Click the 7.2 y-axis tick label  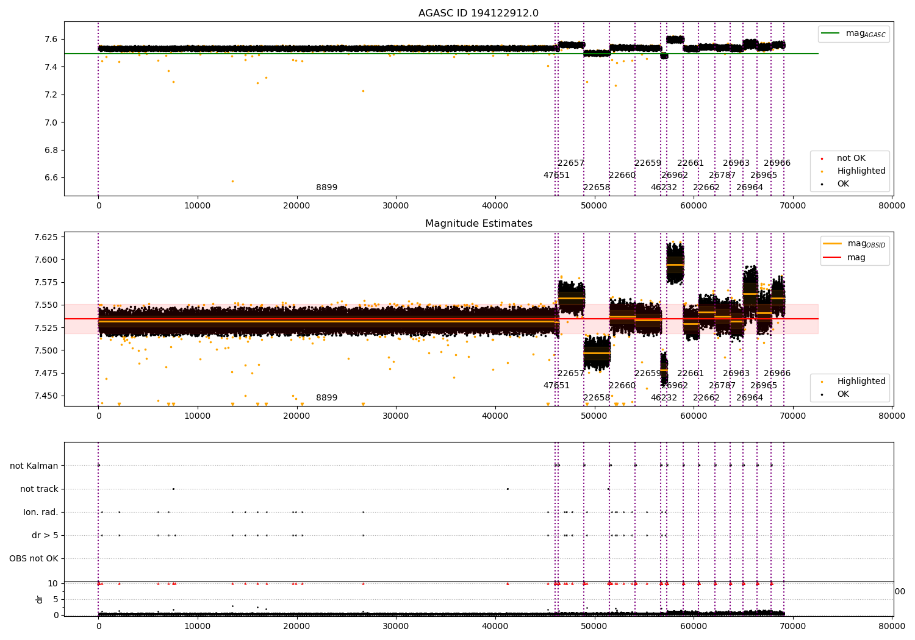[52, 94]
